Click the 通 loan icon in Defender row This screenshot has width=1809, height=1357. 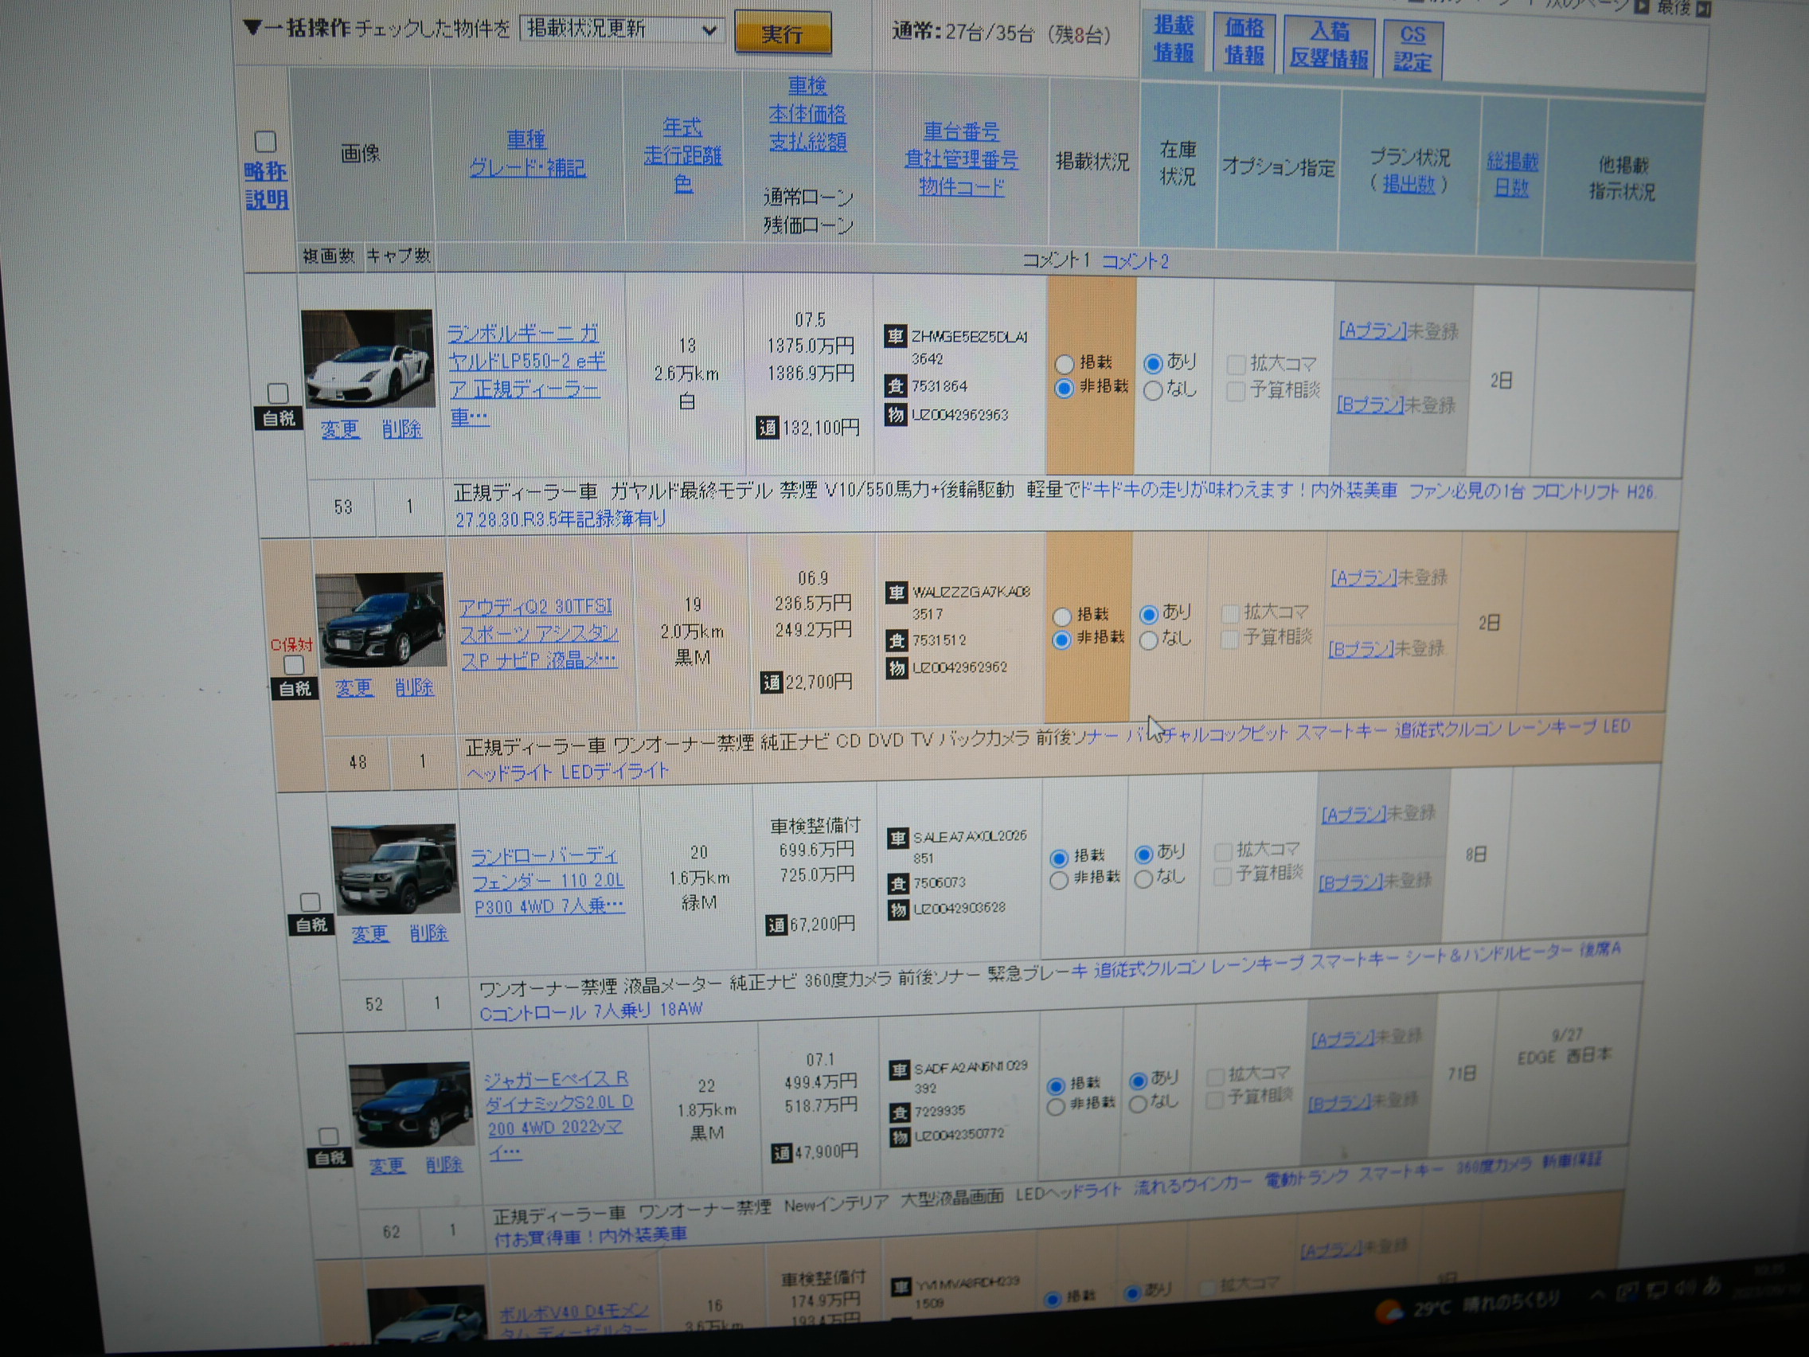(776, 925)
